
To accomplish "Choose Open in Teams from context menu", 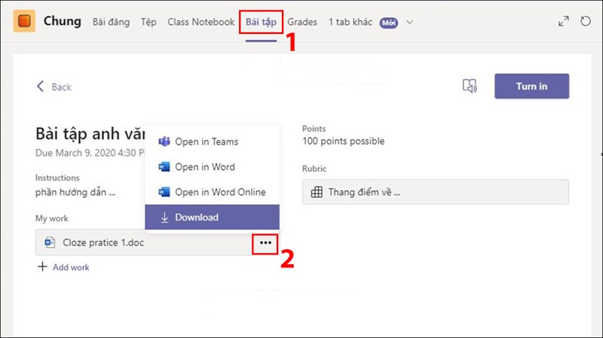I will point(212,142).
